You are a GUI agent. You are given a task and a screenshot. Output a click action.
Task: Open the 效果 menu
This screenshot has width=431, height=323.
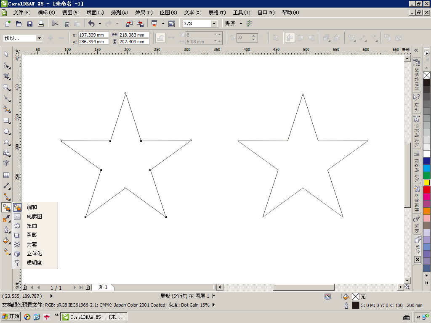[144, 13]
